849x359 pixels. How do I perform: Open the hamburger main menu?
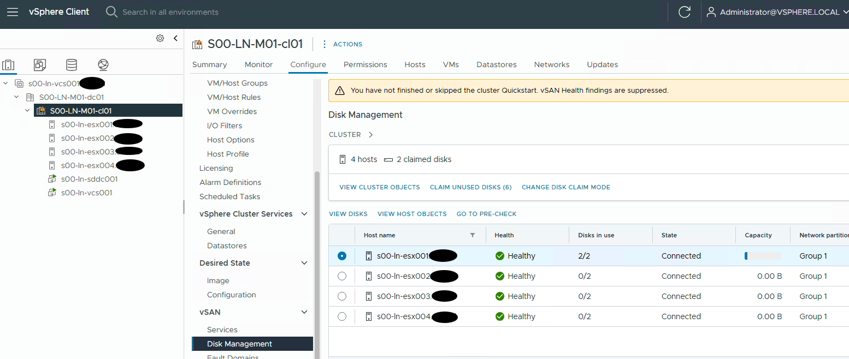click(x=13, y=12)
